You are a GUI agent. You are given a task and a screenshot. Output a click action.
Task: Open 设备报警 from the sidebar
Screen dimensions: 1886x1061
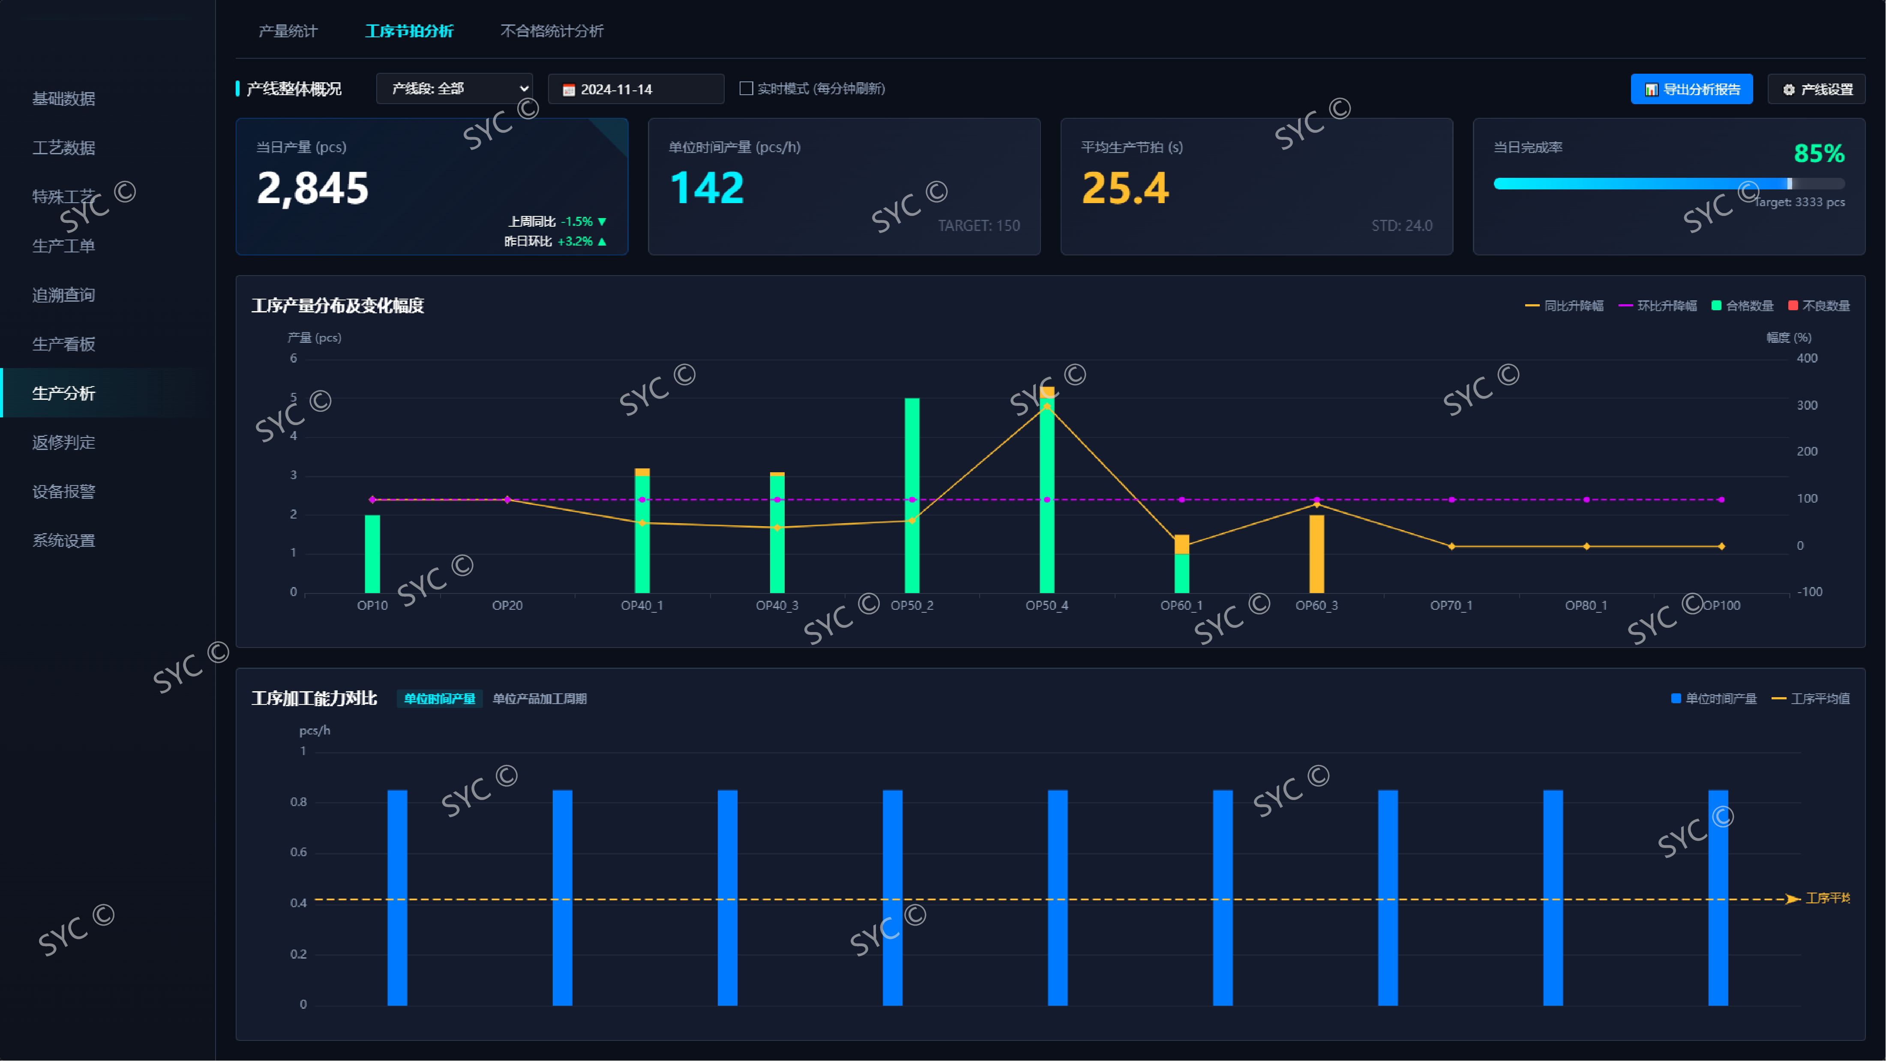coord(64,492)
